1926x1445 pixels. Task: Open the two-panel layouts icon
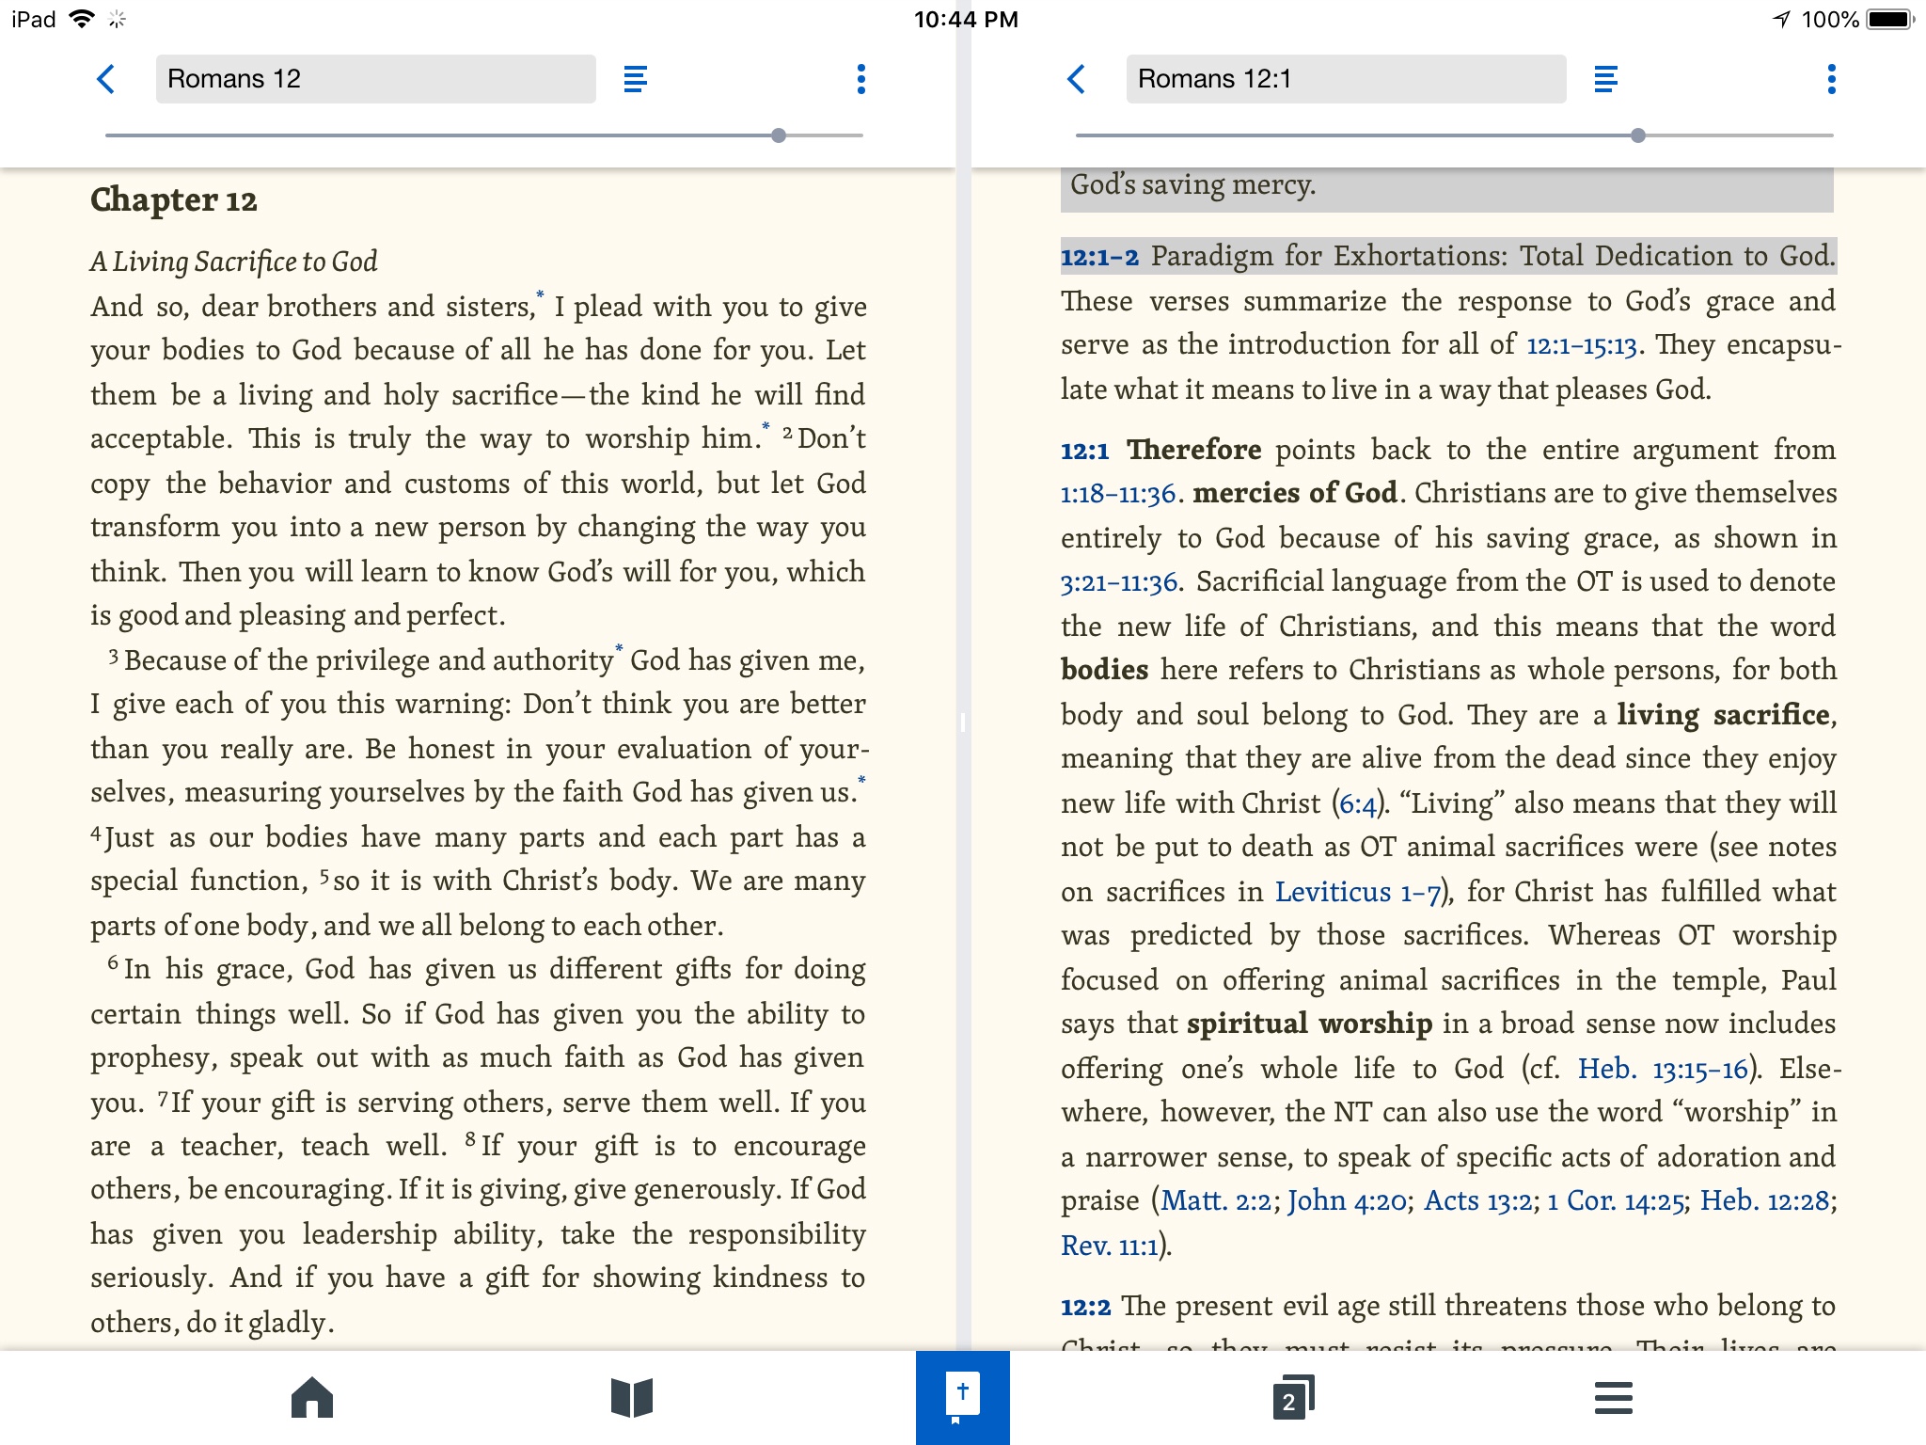tap(1293, 1397)
